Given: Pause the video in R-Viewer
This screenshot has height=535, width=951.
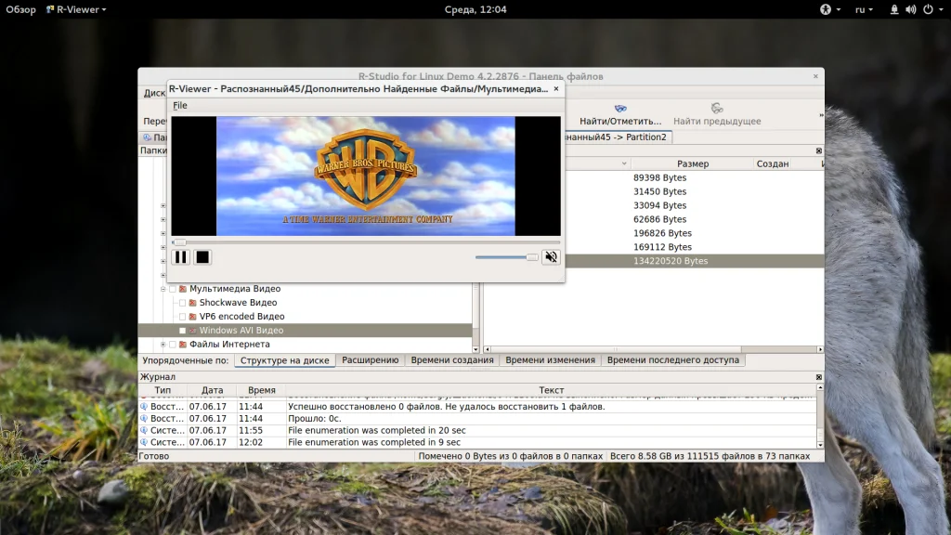Looking at the screenshot, I should click(x=181, y=257).
